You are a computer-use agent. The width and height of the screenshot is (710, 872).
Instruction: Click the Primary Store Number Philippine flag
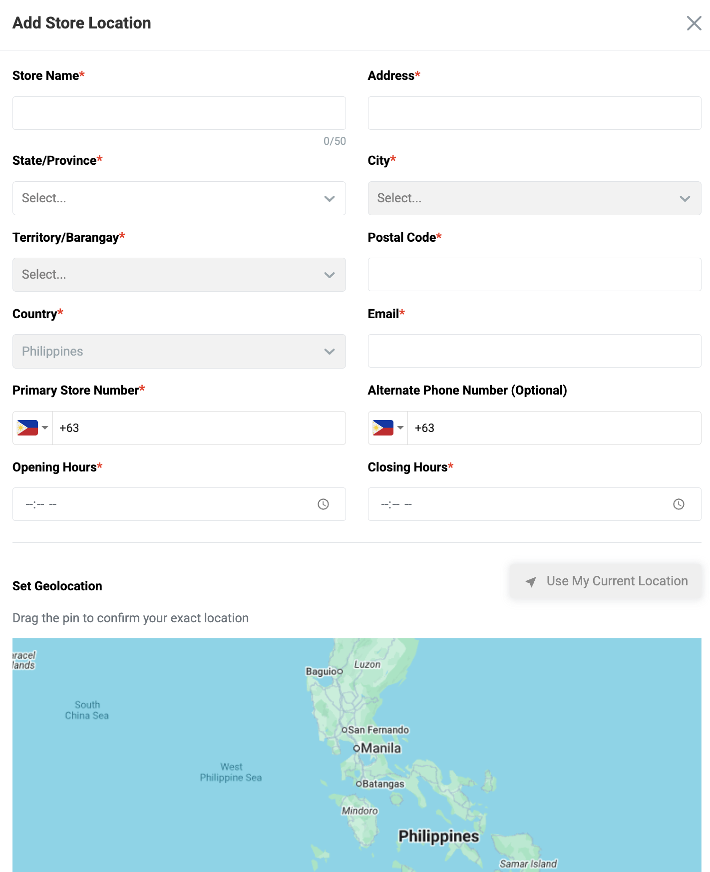(x=27, y=428)
